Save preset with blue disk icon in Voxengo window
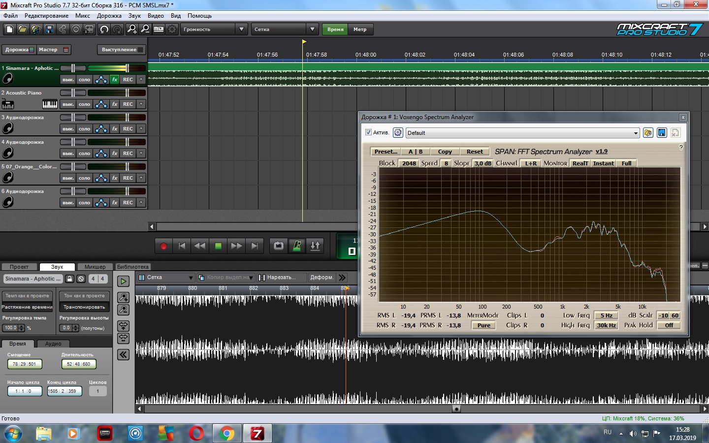The image size is (709, 443). pyautogui.click(x=662, y=133)
